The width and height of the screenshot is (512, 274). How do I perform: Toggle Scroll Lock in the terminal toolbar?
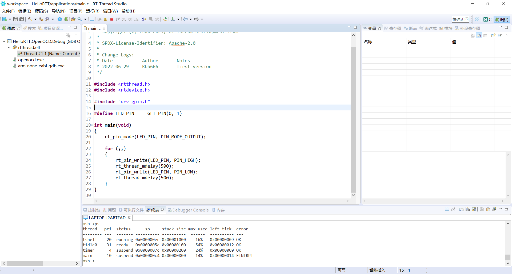point(474,209)
